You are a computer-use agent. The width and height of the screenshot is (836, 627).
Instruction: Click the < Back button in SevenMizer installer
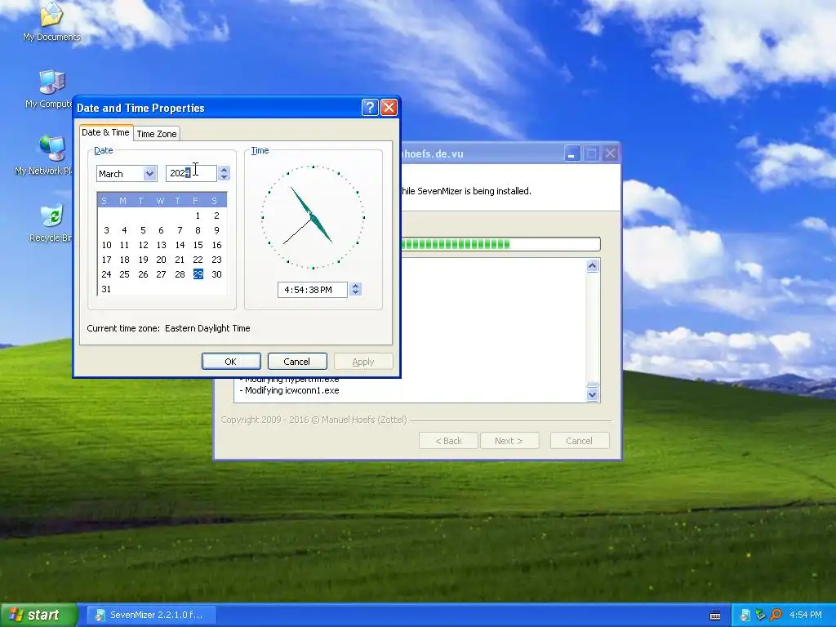(448, 441)
